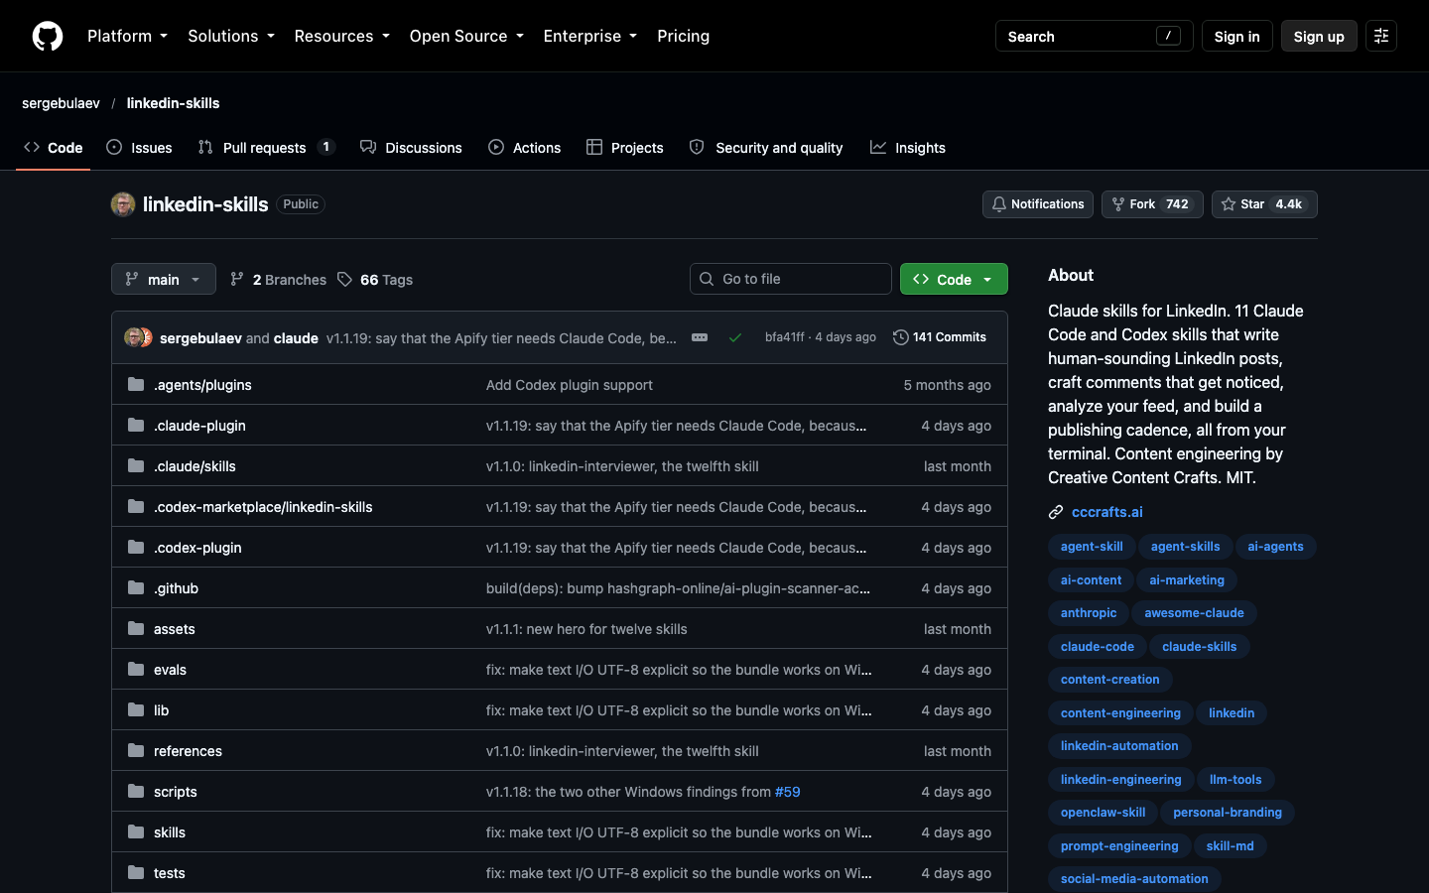The width and height of the screenshot is (1429, 893).
Task: Click the tag icon beside 66 Tags
Action: 344,279
